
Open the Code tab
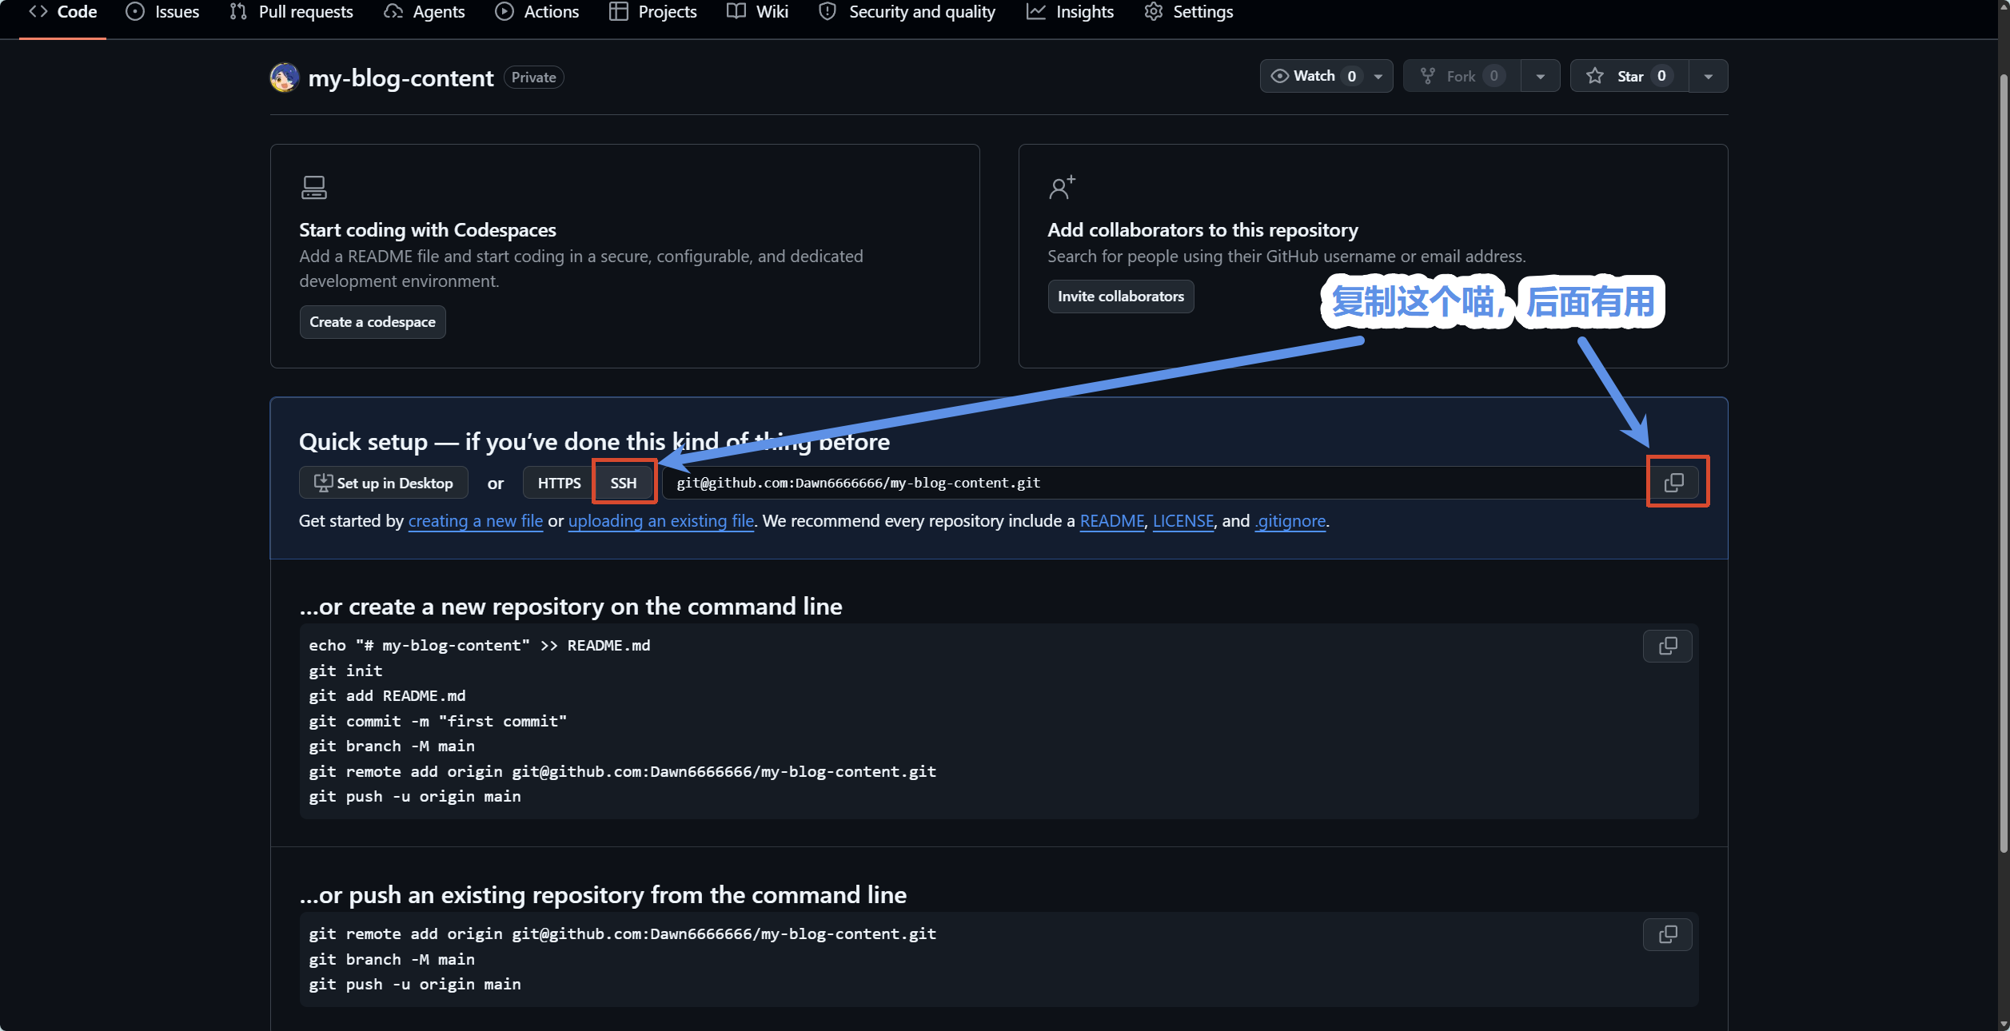click(62, 12)
